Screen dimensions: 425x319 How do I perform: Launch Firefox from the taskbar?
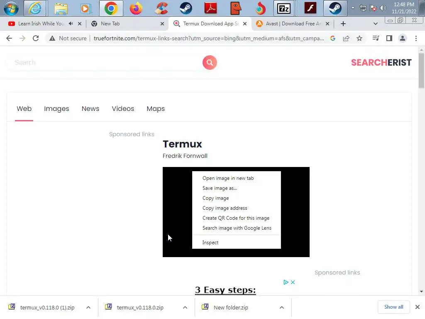coord(136,8)
